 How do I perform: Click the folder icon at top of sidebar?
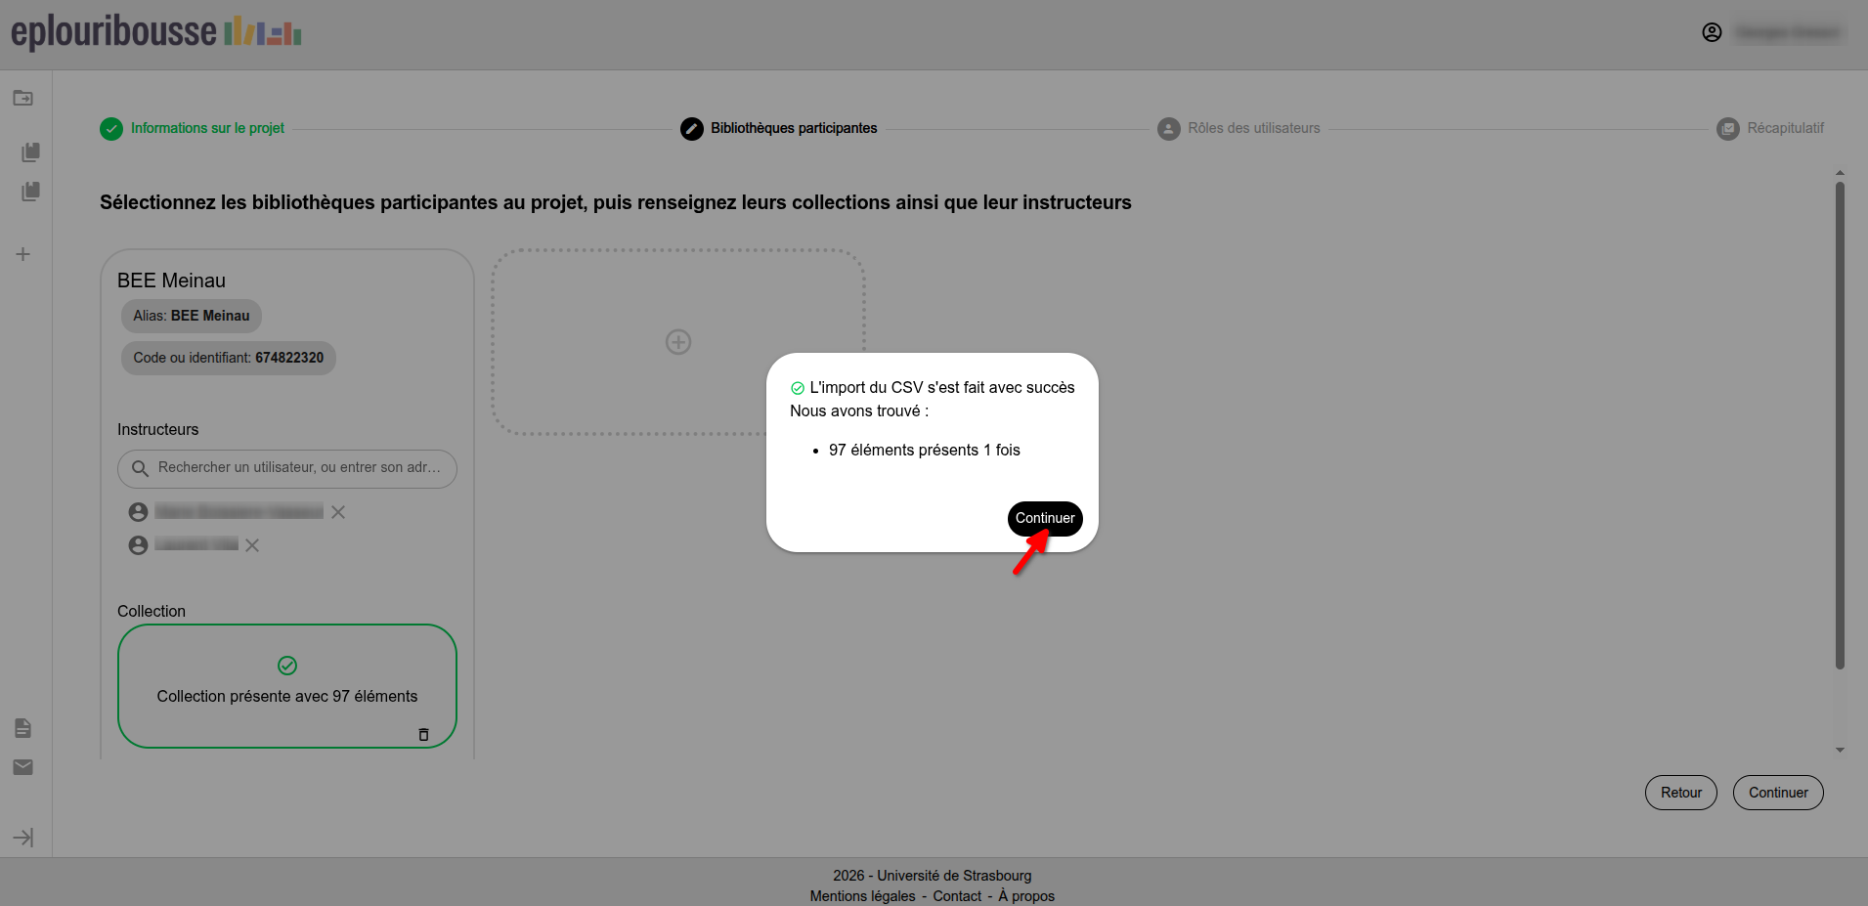(x=22, y=98)
